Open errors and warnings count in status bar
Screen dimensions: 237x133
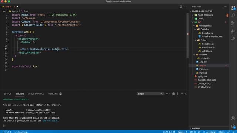[7, 132]
